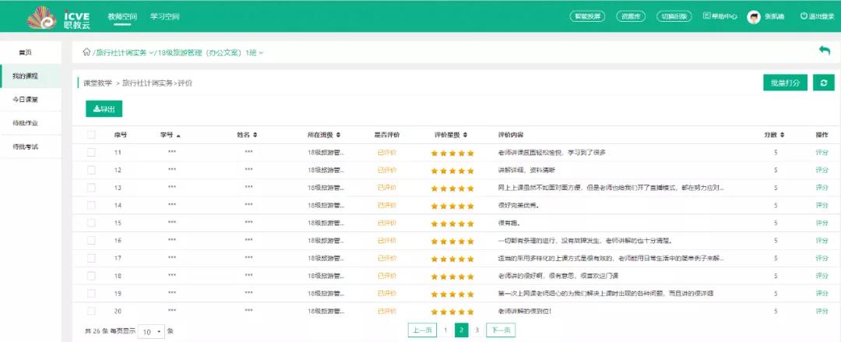Switch to 学习空间 tab
The width and height of the screenshot is (841, 342).
(x=164, y=16)
